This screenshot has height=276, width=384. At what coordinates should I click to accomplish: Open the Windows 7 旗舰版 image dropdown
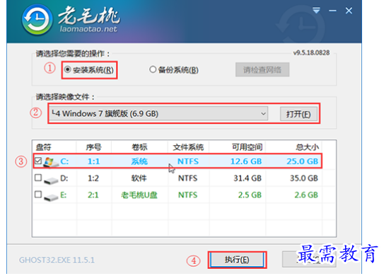158,114
